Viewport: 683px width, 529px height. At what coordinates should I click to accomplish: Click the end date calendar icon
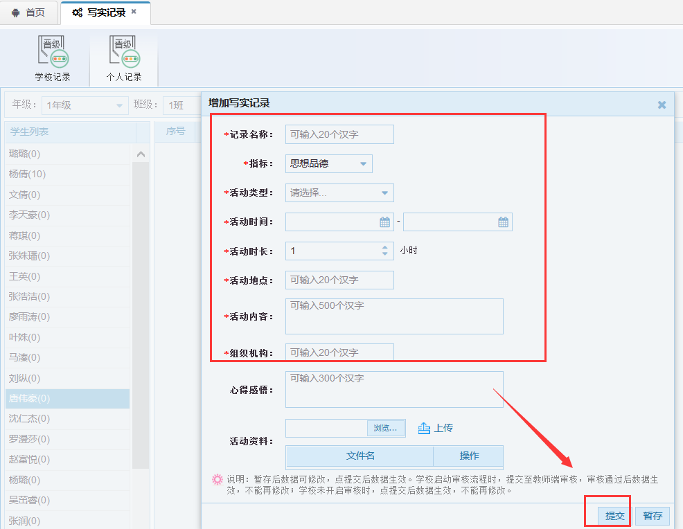pyautogui.click(x=504, y=222)
